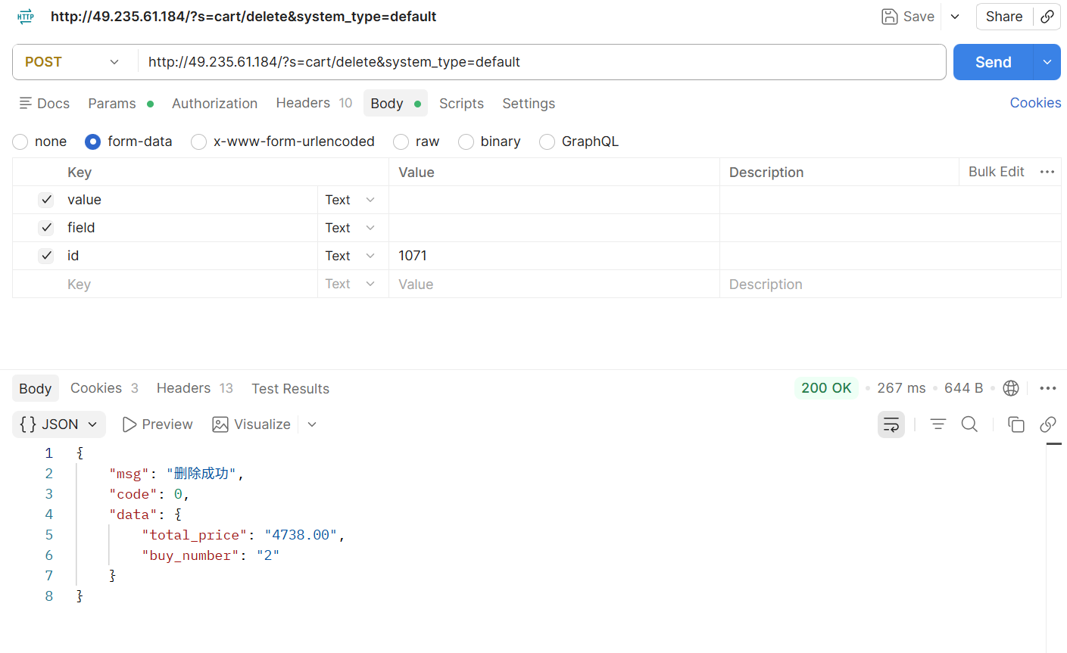Send the request

pos(993,62)
